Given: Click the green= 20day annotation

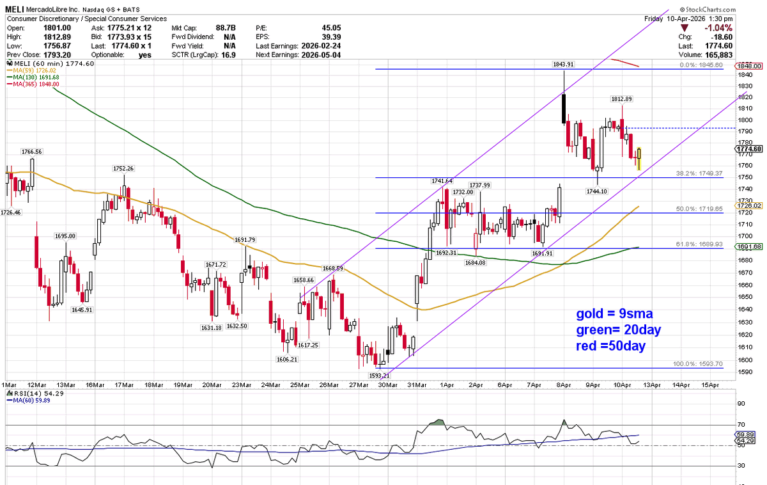Looking at the screenshot, I should 618,330.
